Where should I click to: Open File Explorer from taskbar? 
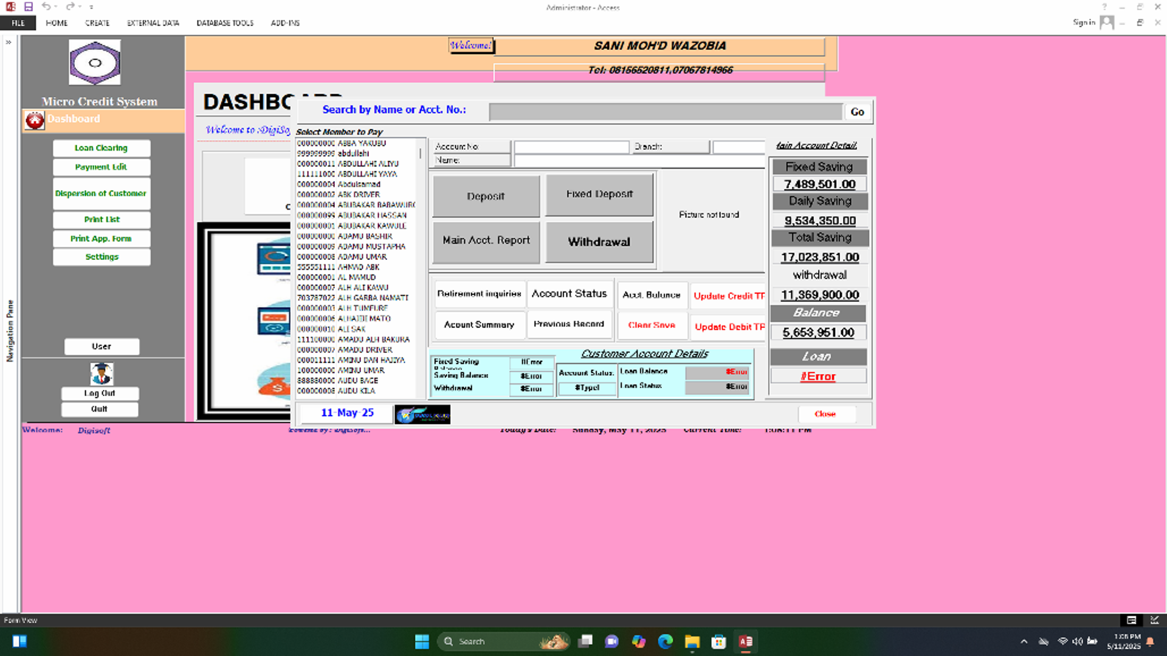pyautogui.click(x=692, y=641)
